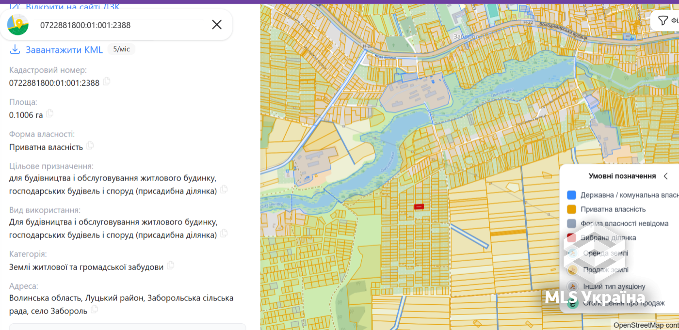Screen dimensions: 679x330
Task: Copy the Адреса value
Action: tap(94, 309)
